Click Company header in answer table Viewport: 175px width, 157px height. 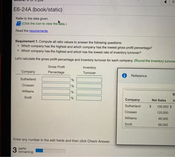click(28, 72)
